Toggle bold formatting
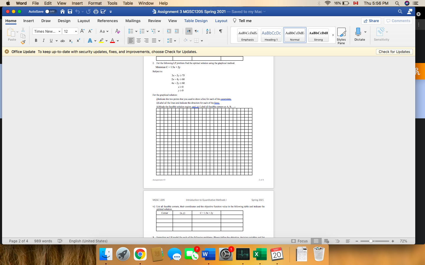 pos(36,40)
